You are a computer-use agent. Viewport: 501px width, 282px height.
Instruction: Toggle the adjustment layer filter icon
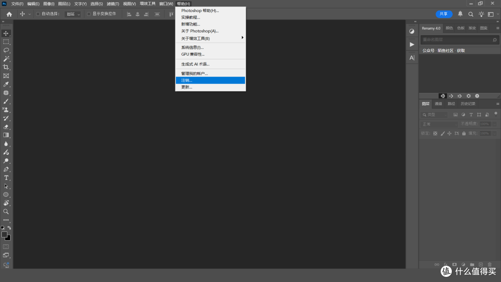(463, 115)
